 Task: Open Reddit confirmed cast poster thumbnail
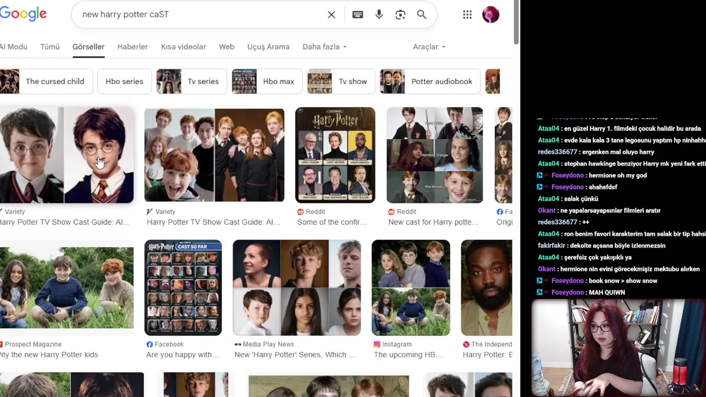[x=335, y=155]
